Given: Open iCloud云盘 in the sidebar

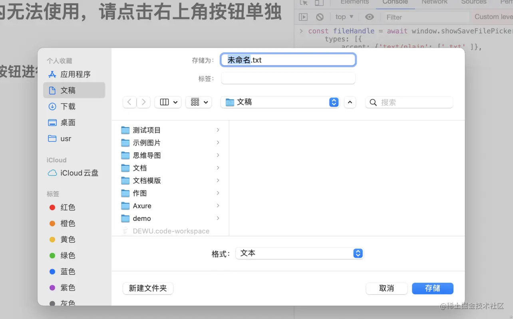Looking at the screenshot, I should click(x=78, y=173).
